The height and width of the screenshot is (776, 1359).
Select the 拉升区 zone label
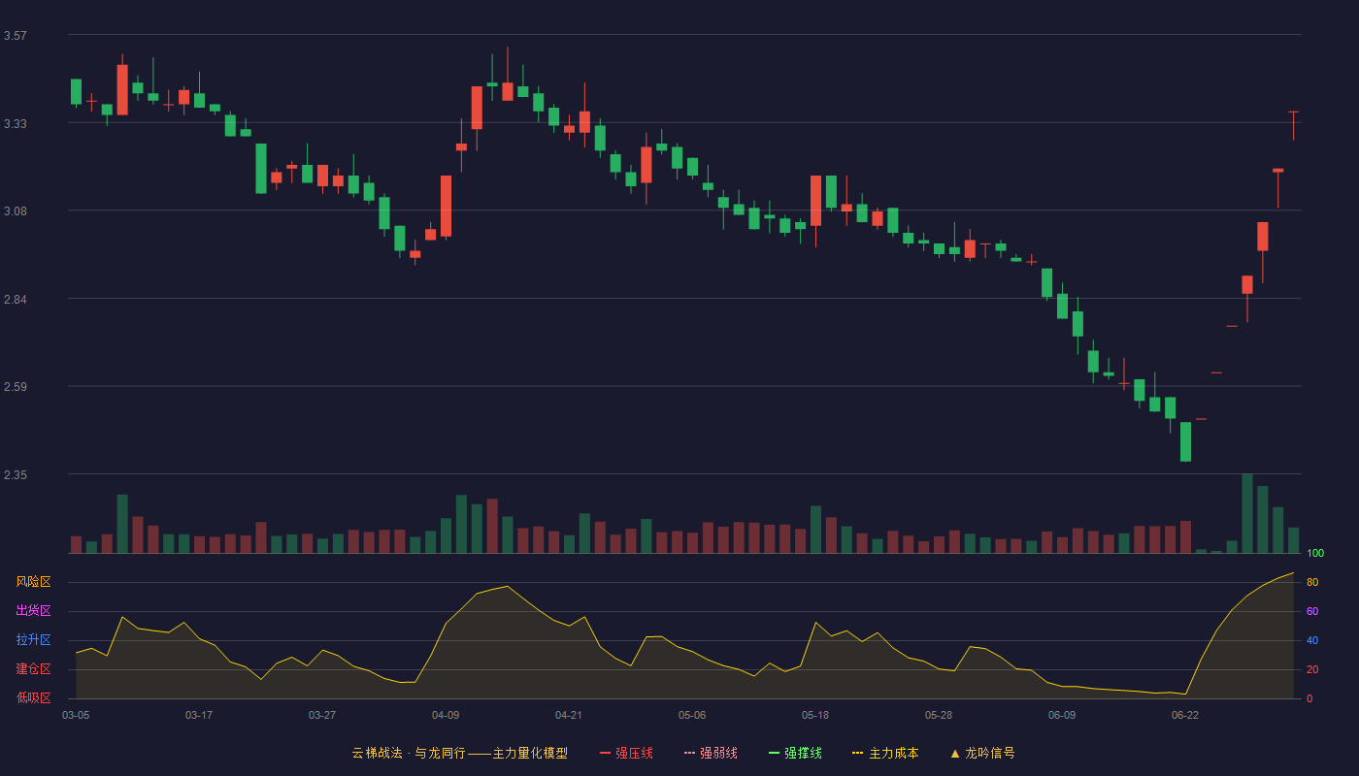[33, 640]
